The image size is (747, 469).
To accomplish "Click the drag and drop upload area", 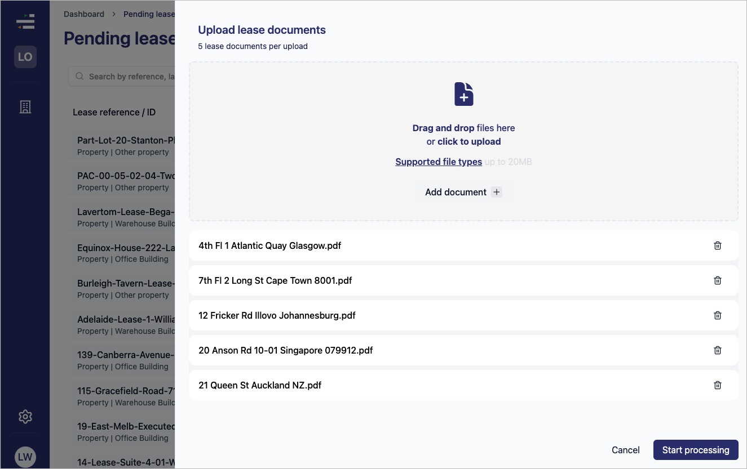I will tap(463, 141).
